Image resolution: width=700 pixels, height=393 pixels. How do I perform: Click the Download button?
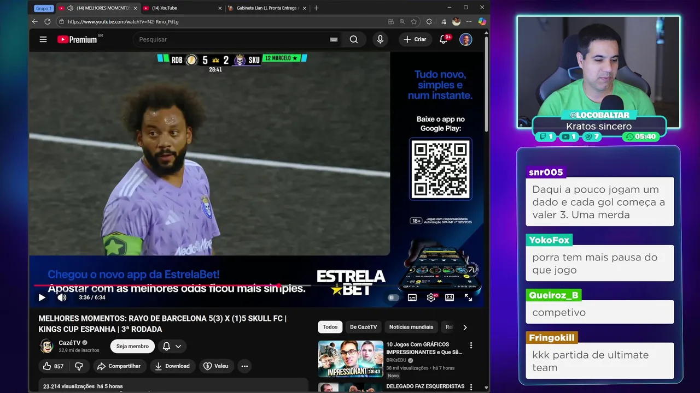tap(172, 366)
